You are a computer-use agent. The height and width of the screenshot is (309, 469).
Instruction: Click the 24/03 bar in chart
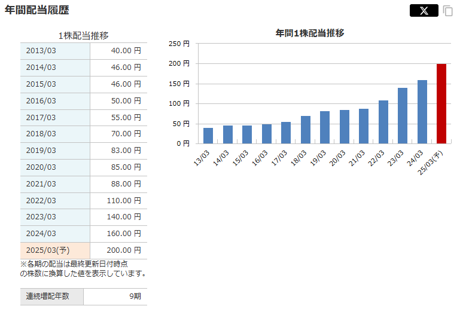(422, 112)
